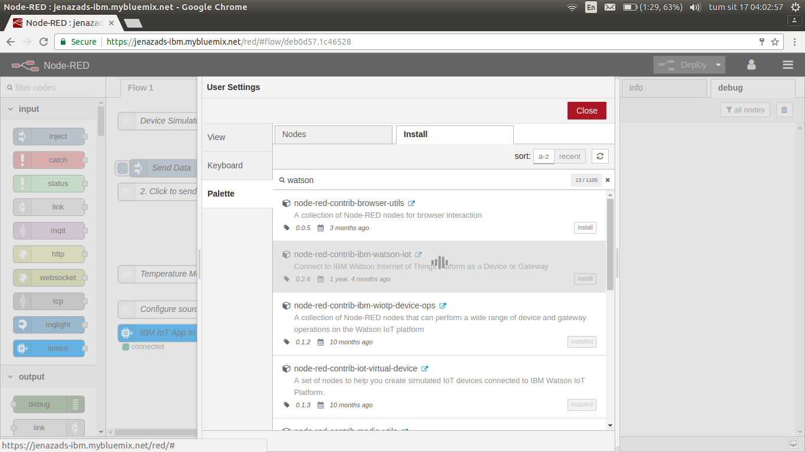Bookmark this page with star icon
The height and width of the screenshot is (452, 805).
pos(775,42)
